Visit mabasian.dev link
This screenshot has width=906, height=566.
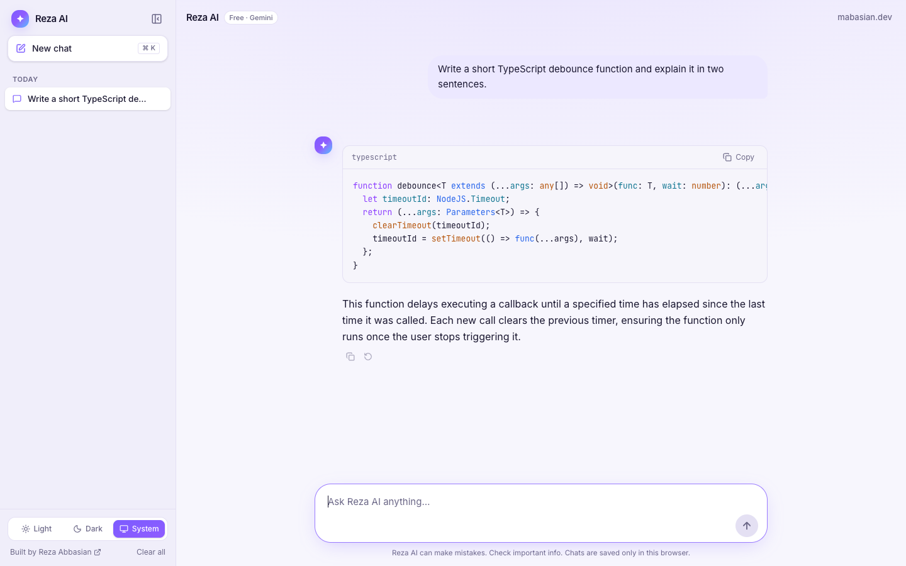(864, 17)
